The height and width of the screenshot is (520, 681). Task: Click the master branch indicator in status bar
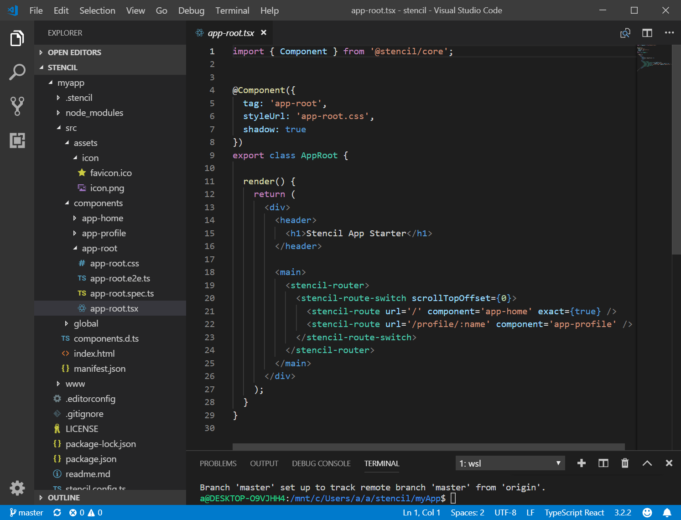click(x=26, y=513)
